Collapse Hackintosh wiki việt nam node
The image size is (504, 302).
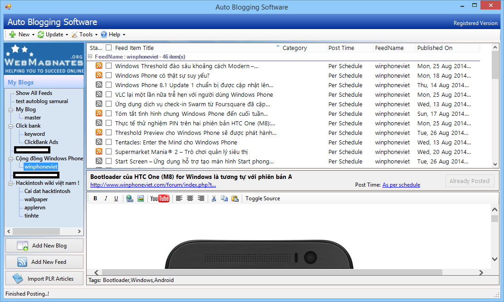click(10, 183)
